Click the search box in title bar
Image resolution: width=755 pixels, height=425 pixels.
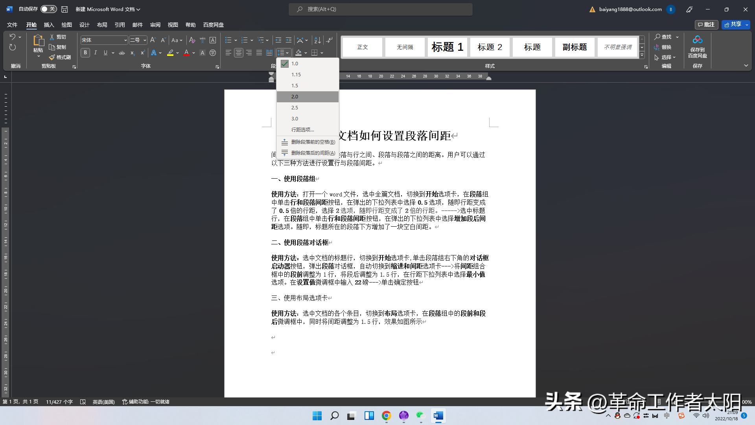pyautogui.click(x=380, y=9)
